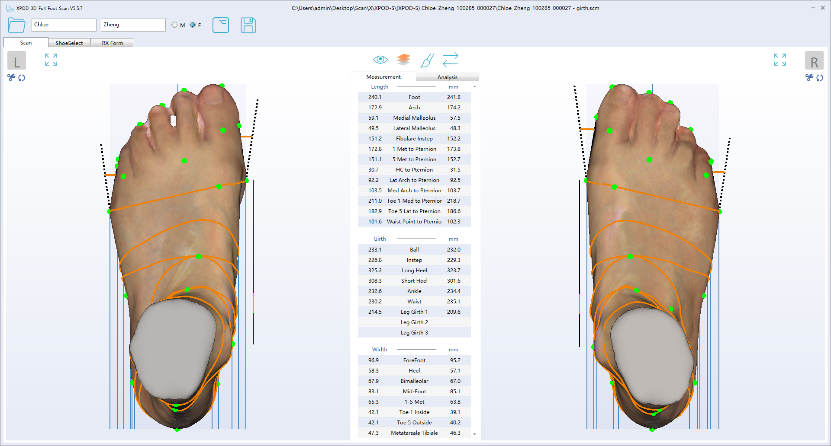Viewport: 831px width, 446px height.
Task: Click the L left foot button
Action: pyautogui.click(x=16, y=61)
